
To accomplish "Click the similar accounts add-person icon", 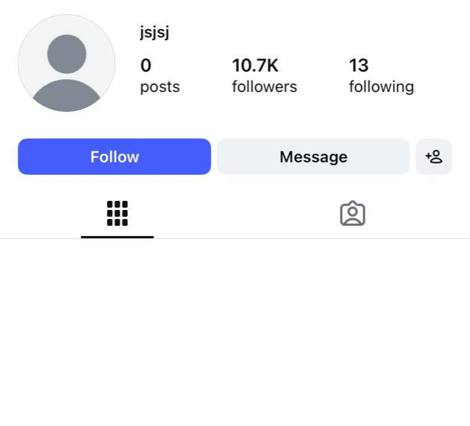I will [434, 157].
